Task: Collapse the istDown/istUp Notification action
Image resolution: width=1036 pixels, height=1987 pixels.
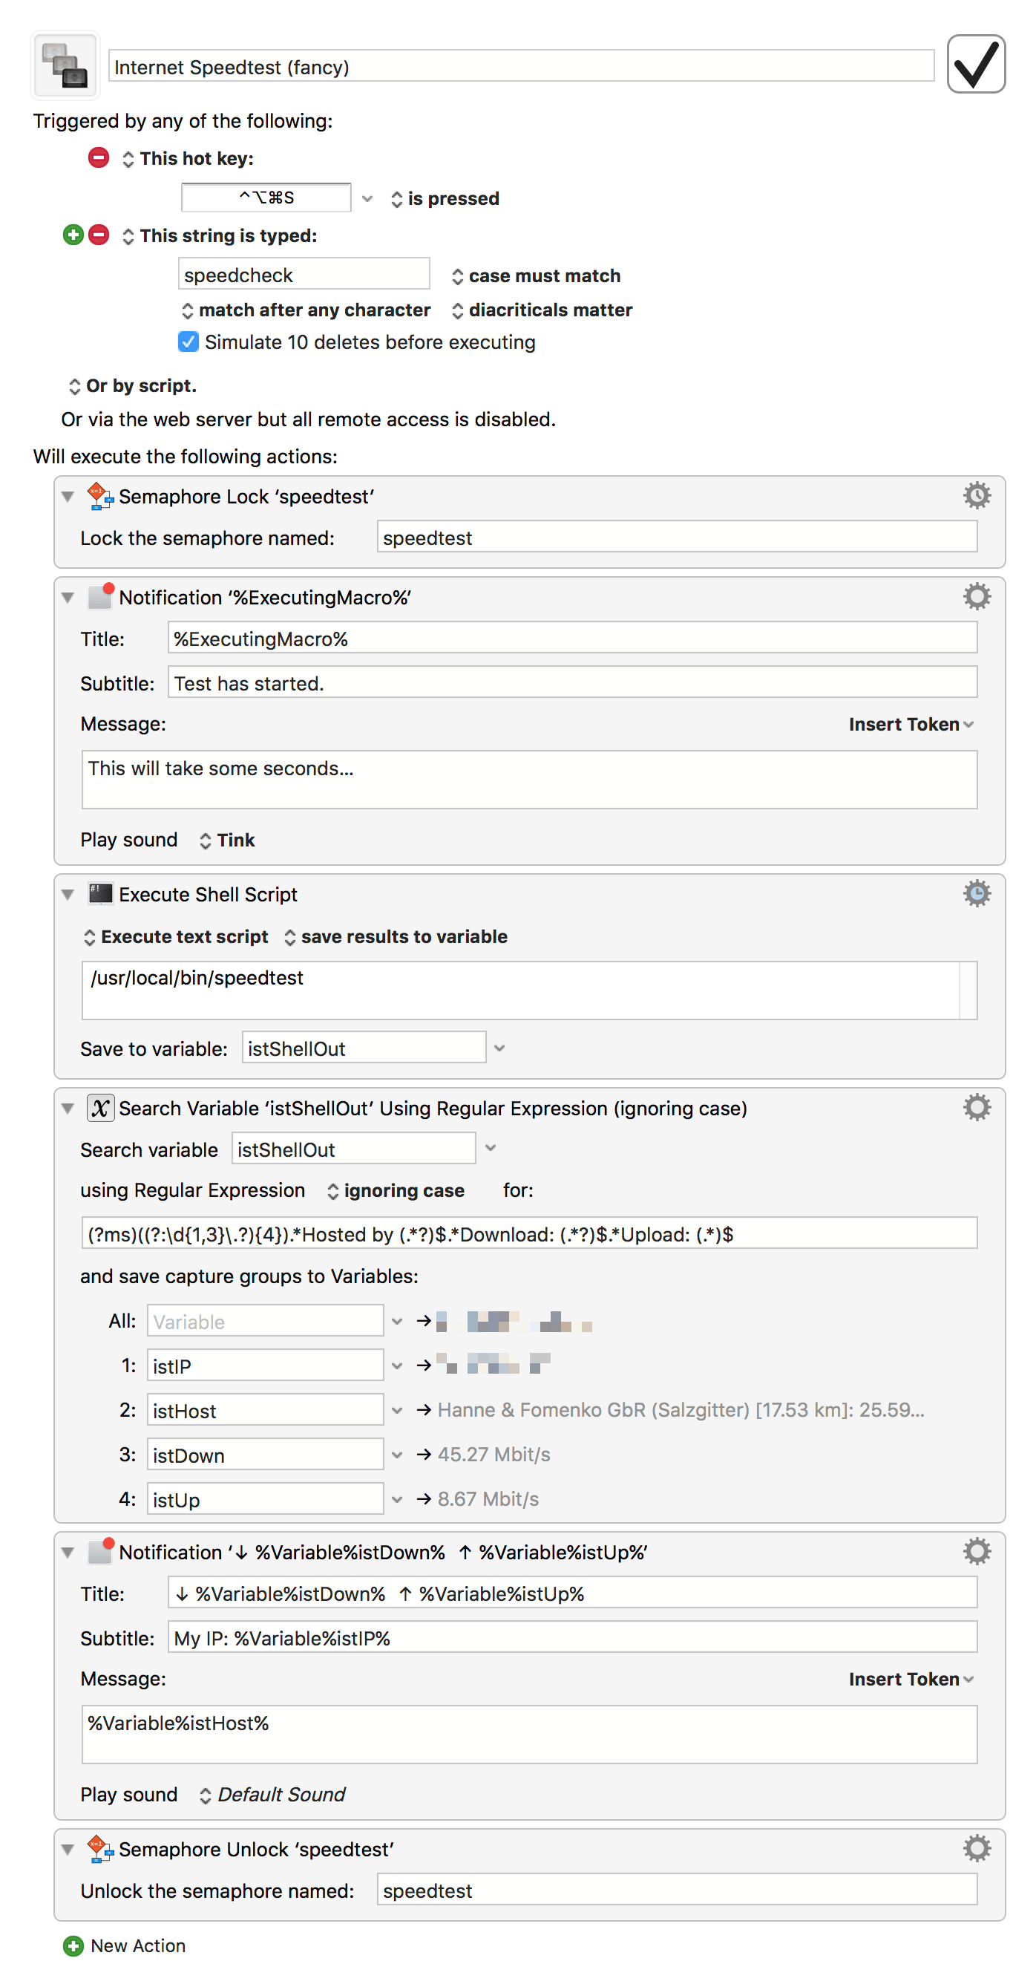Action: [x=68, y=1553]
